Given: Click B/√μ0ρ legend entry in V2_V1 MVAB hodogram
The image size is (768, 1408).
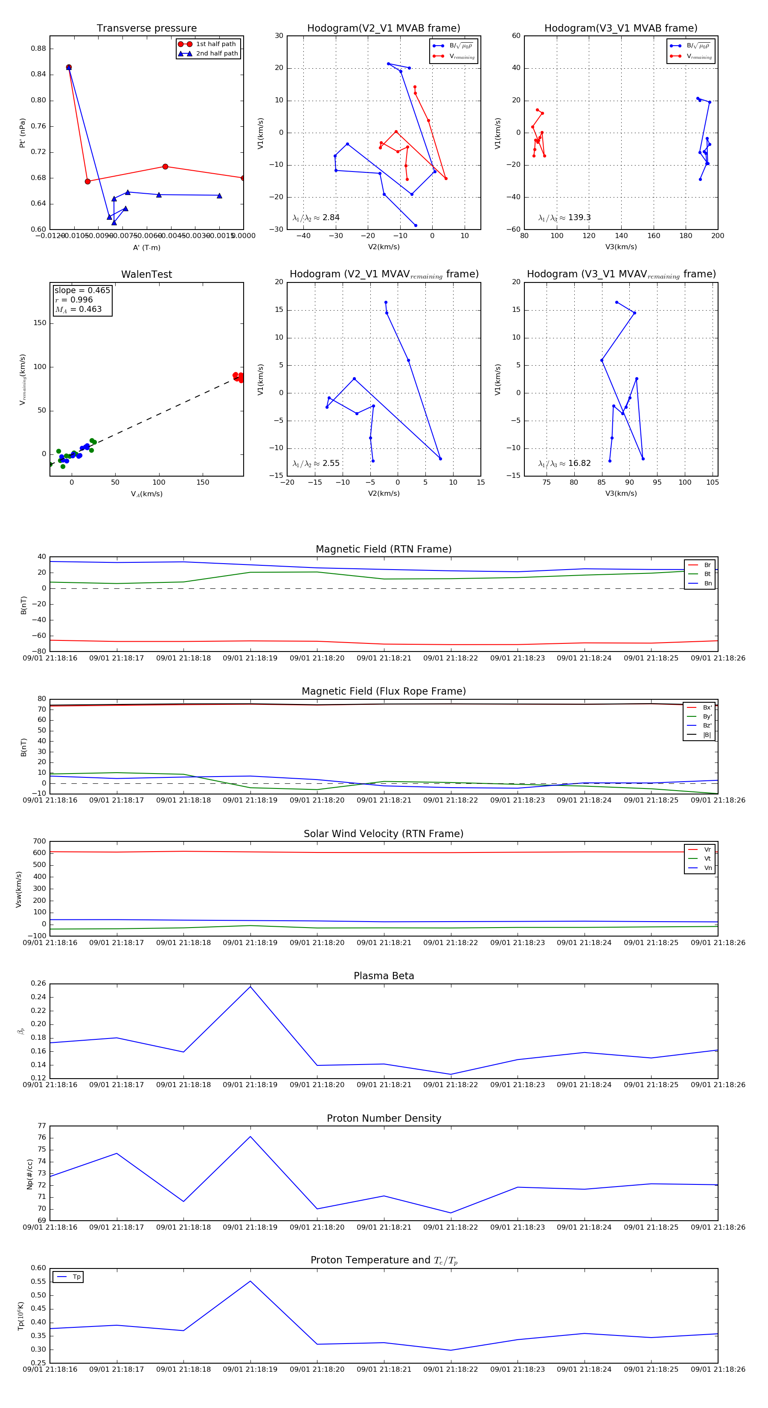Looking at the screenshot, I should tap(454, 46).
